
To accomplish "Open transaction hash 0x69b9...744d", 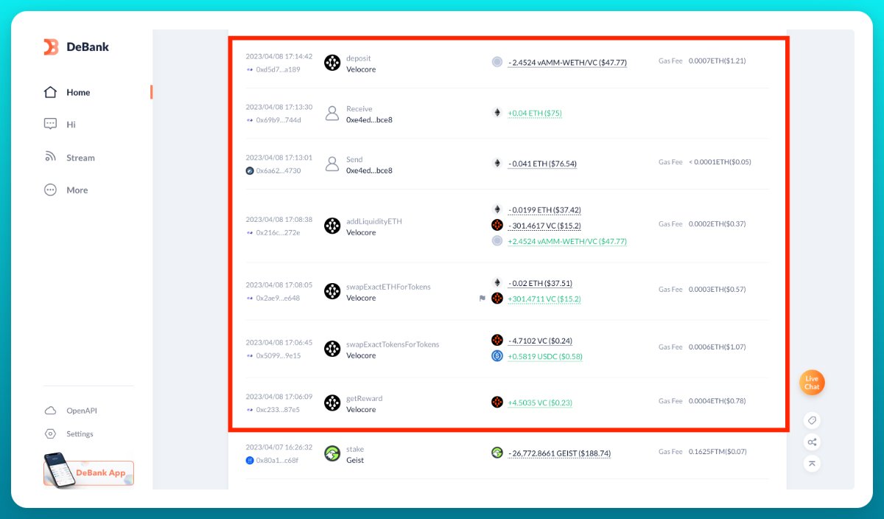I will (x=278, y=120).
